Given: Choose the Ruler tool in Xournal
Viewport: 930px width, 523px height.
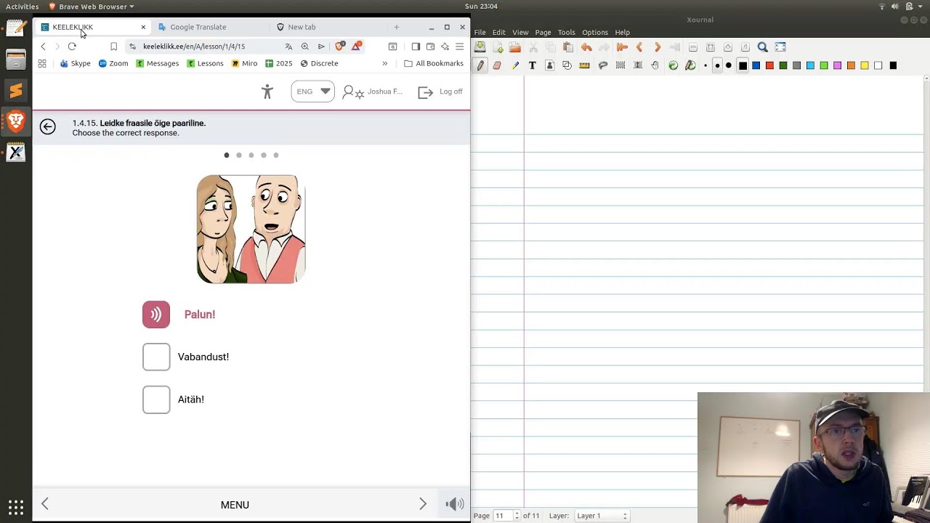Looking at the screenshot, I should [584, 65].
